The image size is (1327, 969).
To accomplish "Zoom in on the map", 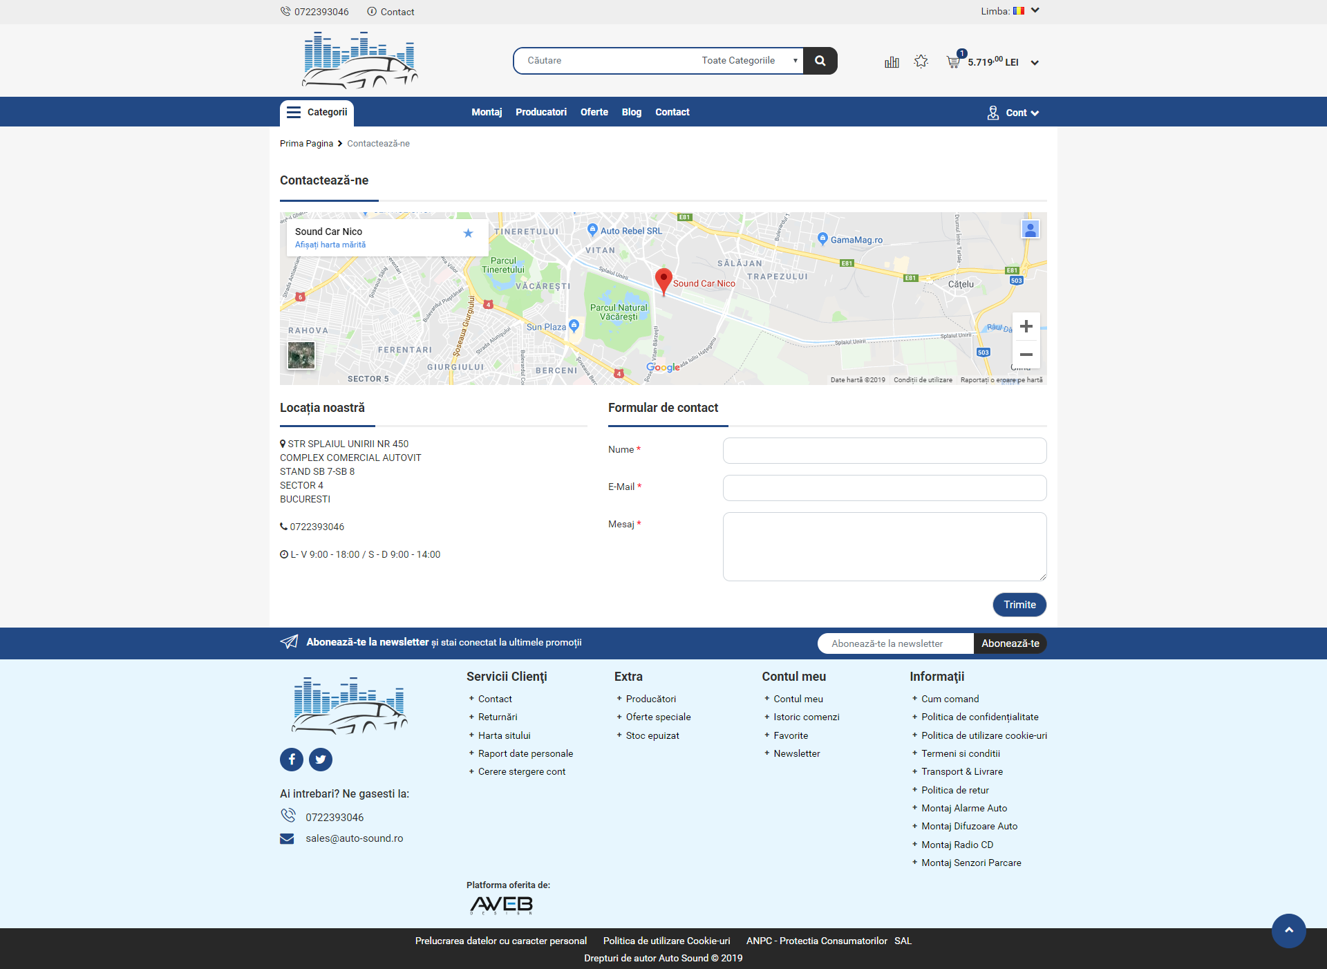I will (x=1026, y=326).
